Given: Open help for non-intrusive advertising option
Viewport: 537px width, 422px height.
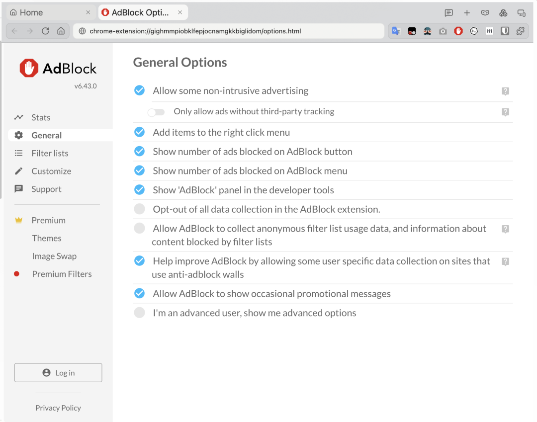Looking at the screenshot, I should click(505, 91).
